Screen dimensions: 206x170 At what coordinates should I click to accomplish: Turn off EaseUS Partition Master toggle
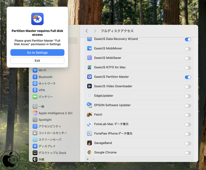188,77
